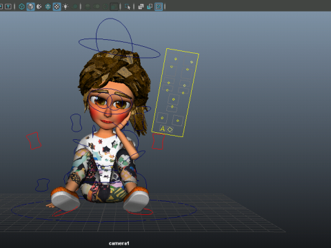This screenshot has height=248, width=331.
Task: Toggle motion blur icon in panel toolbar
Action: (x=97, y=7)
